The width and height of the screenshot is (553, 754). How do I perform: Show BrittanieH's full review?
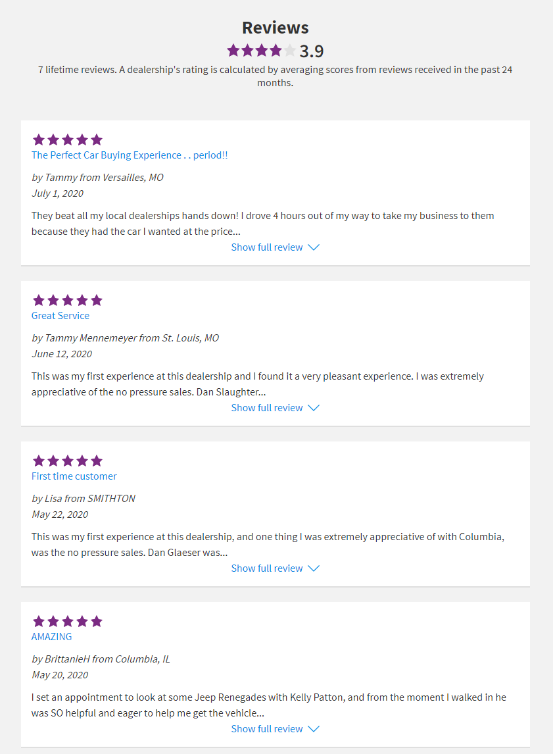(x=267, y=729)
